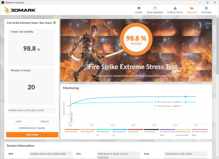Toggle the GPU Load (%) legend item

point(136,131)
